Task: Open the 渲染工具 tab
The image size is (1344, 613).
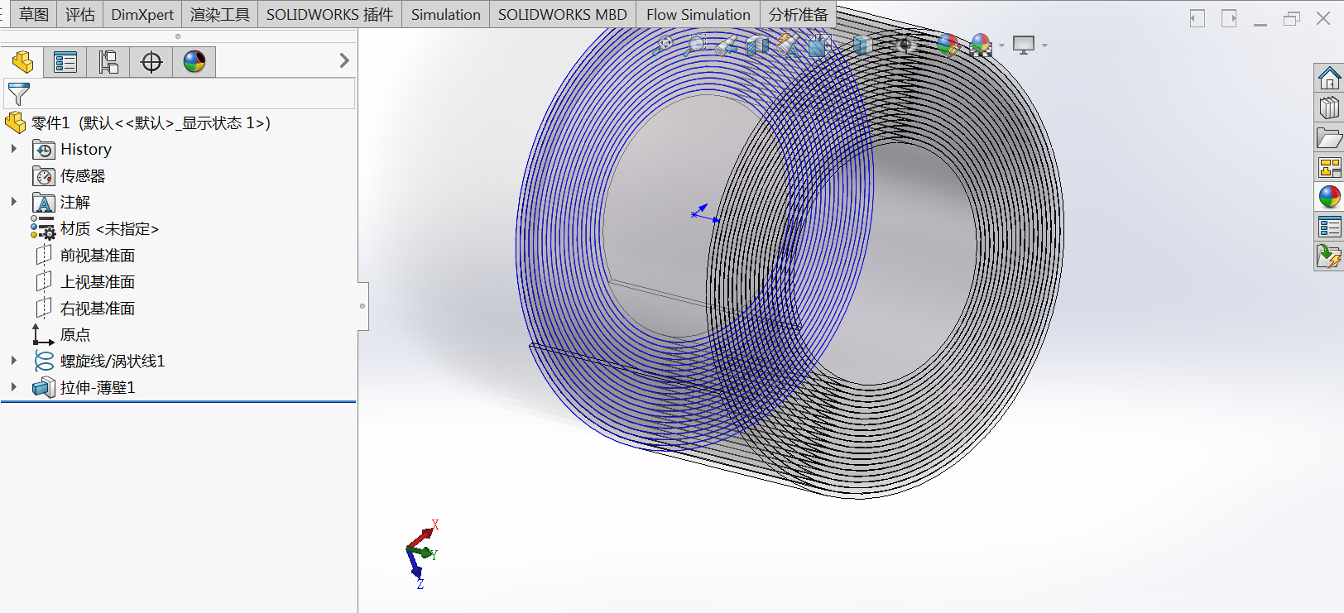Action: click(219, 14)
